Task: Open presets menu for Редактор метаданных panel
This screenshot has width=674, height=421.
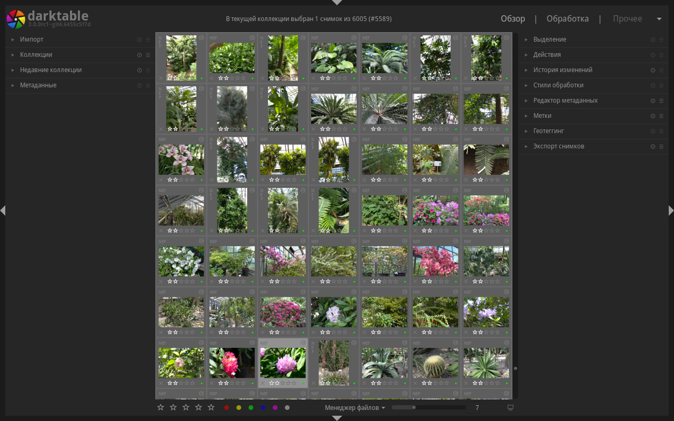Action: pos(661,101)
